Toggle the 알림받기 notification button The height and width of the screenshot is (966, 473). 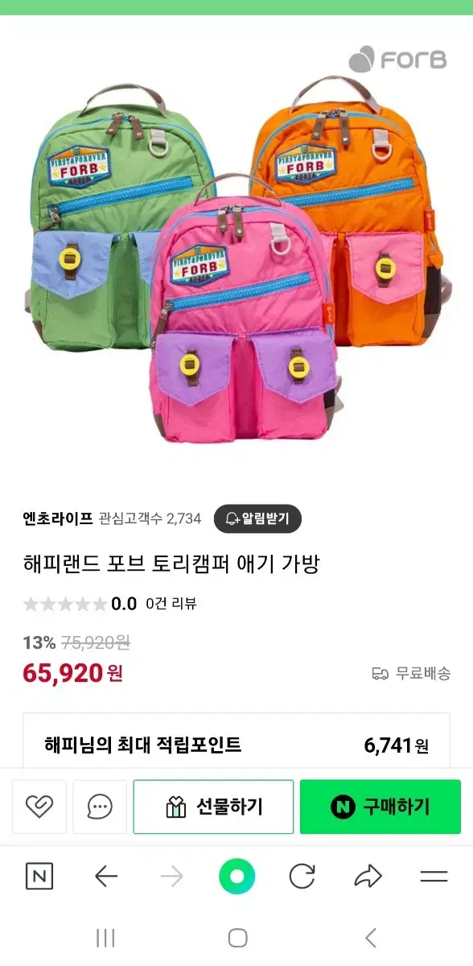[257, 518]
